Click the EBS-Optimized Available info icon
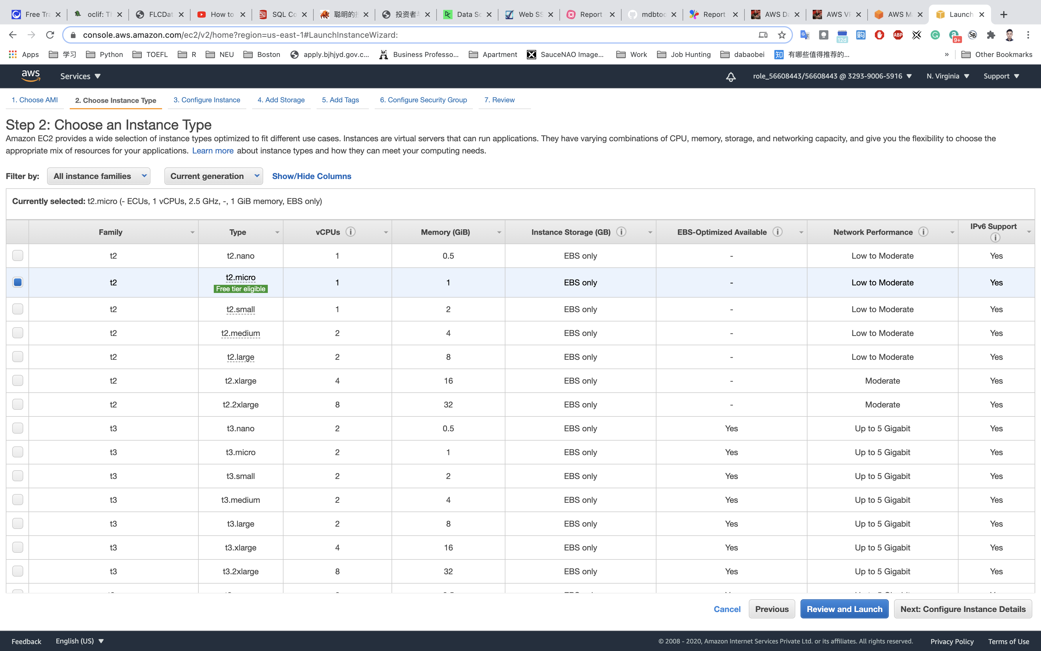This screenshot has width=1041, height=651. 777,232
